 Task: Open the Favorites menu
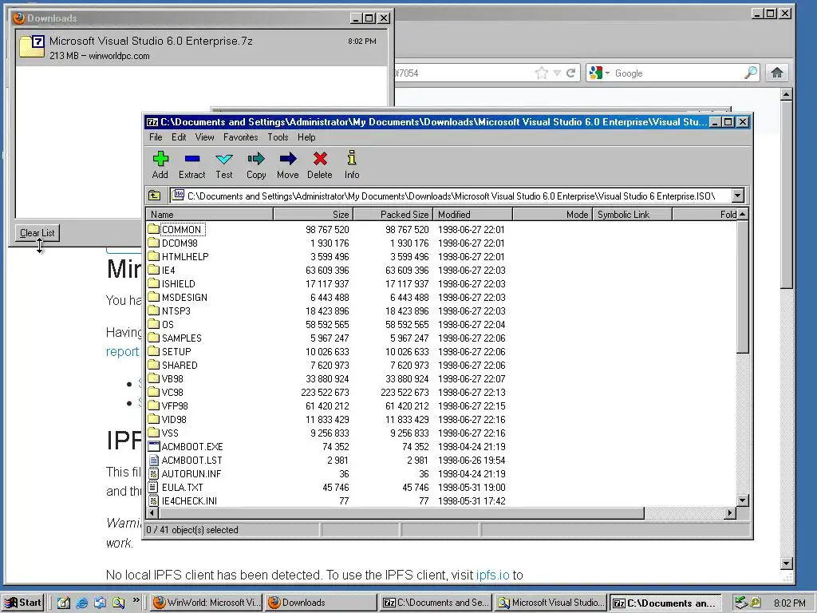[241, 137]
